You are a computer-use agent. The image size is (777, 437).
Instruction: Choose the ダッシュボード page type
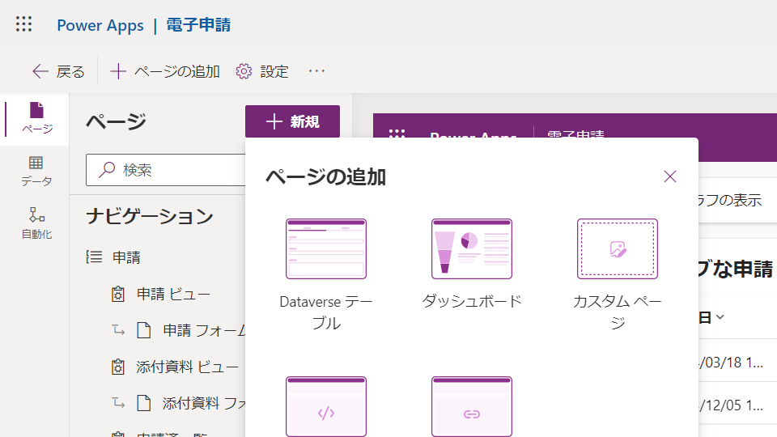(x=472, y=264)
